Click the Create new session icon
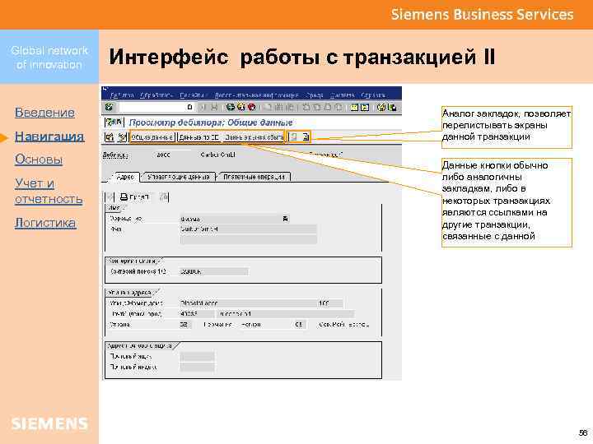The width and height of the screenshot is (593, 444). [354, 107]
